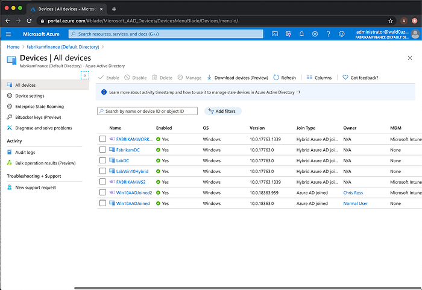Reload the browser page

29,20
